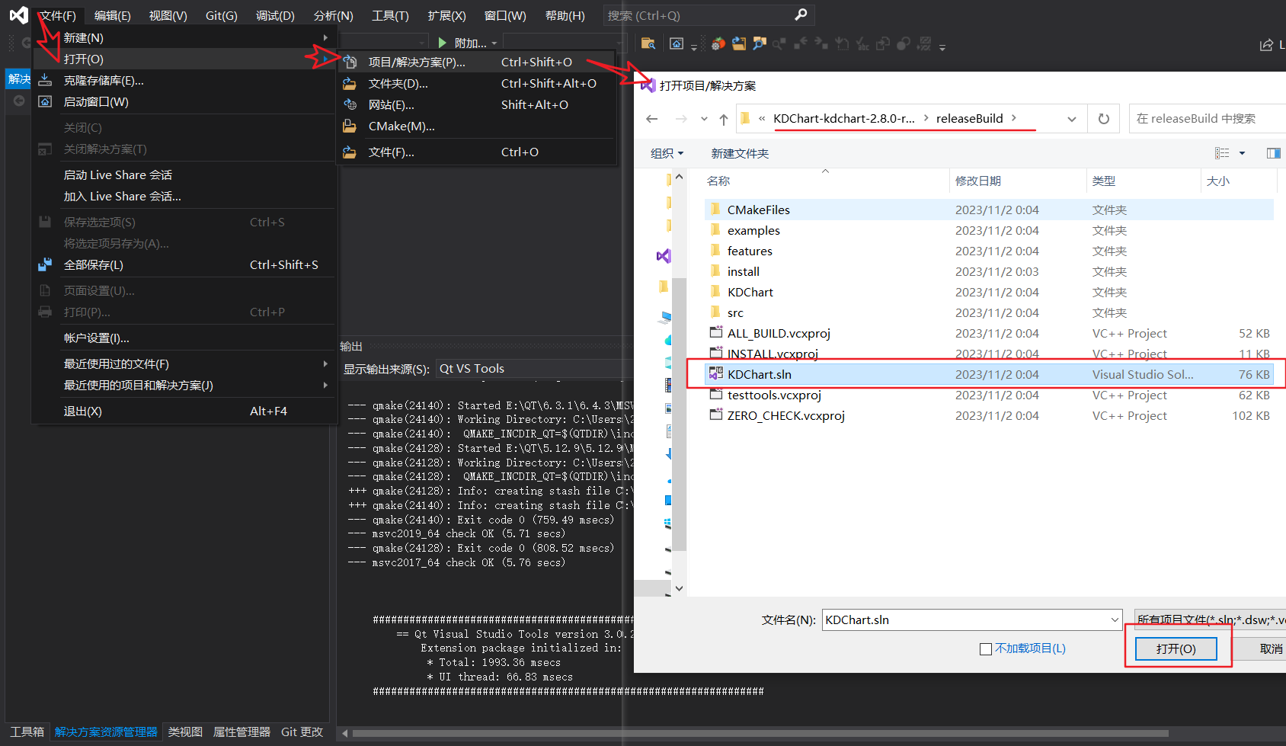Expand the 文件名 combo box arrow
Image resolution: width=1286 pixels, height=746 pixels.
click(x=1115, y=620)
